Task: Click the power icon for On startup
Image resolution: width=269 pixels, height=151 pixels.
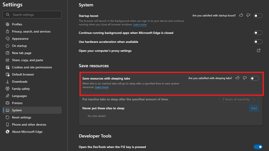Action: point(8,46)
